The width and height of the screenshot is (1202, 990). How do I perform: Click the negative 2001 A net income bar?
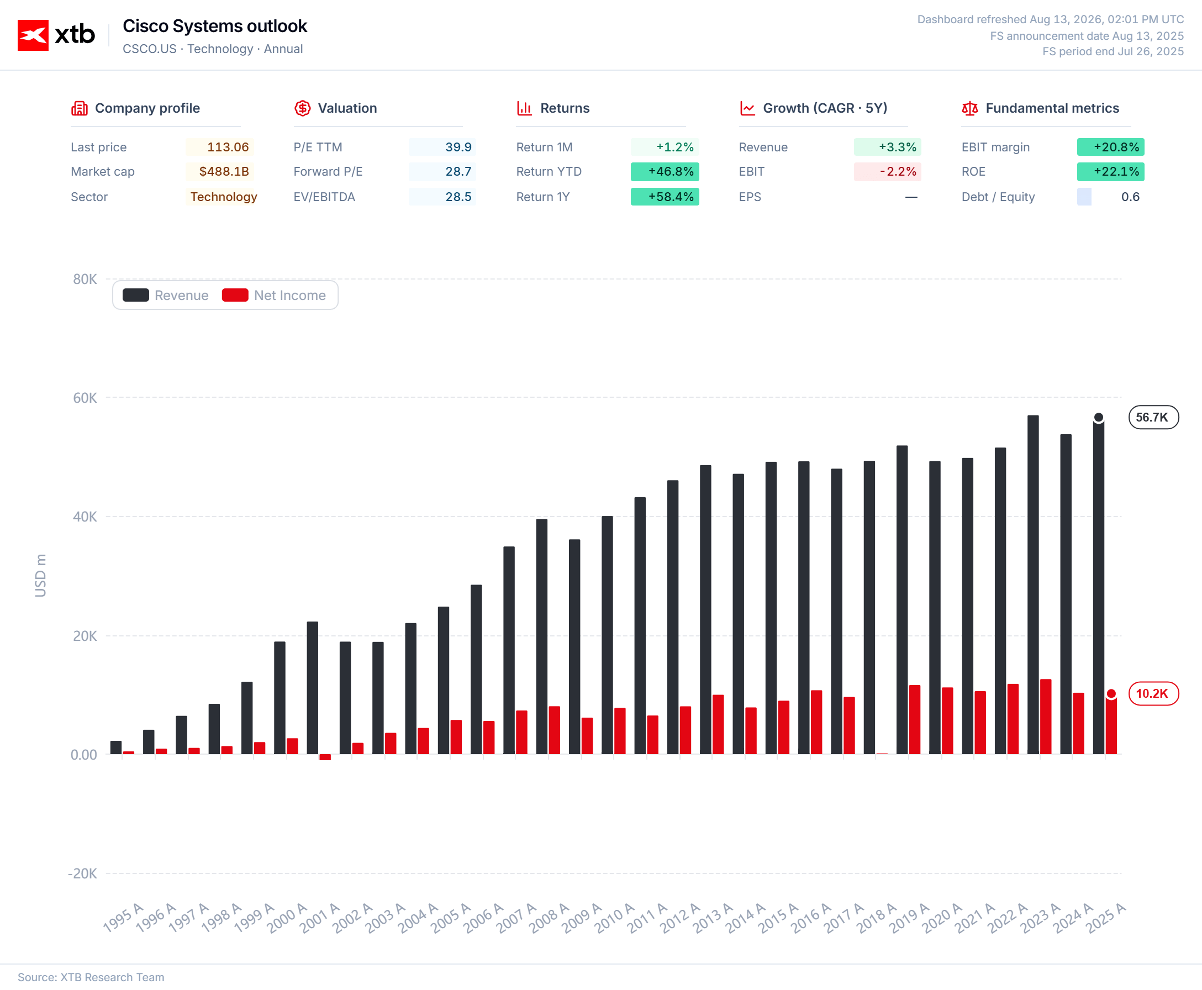(x=325, y=757)
